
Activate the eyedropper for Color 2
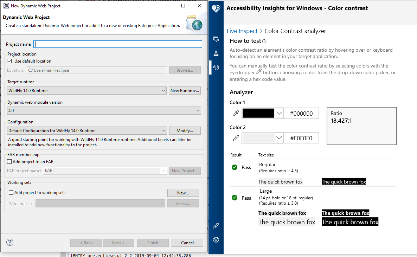(x=235, y=137)
